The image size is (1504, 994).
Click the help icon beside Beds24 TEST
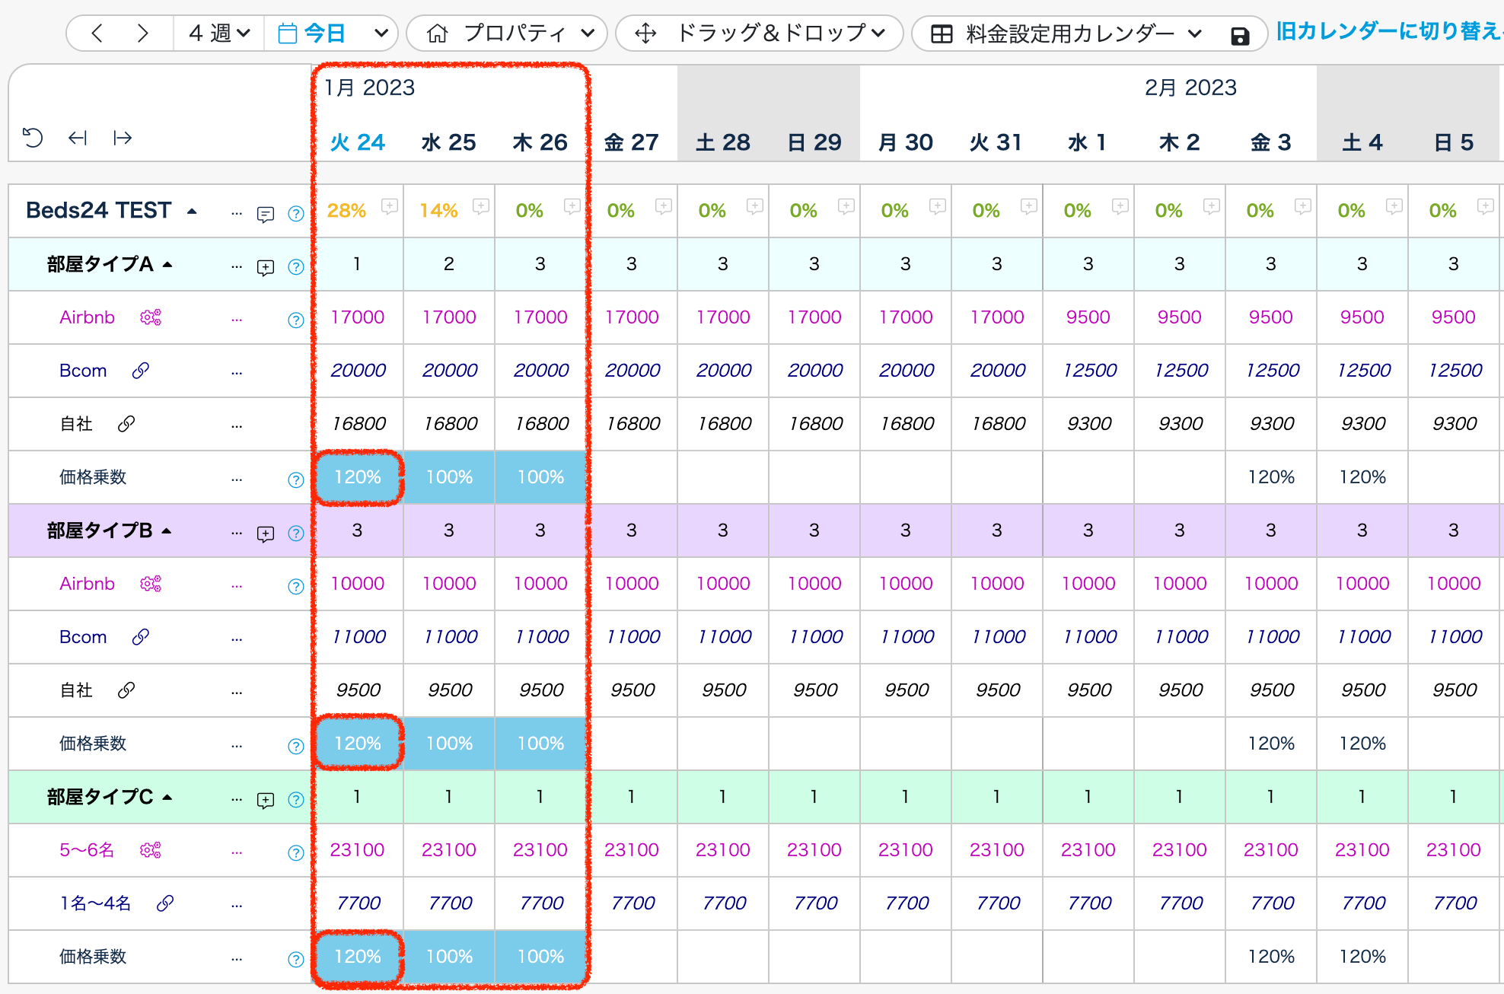(296, 214)
